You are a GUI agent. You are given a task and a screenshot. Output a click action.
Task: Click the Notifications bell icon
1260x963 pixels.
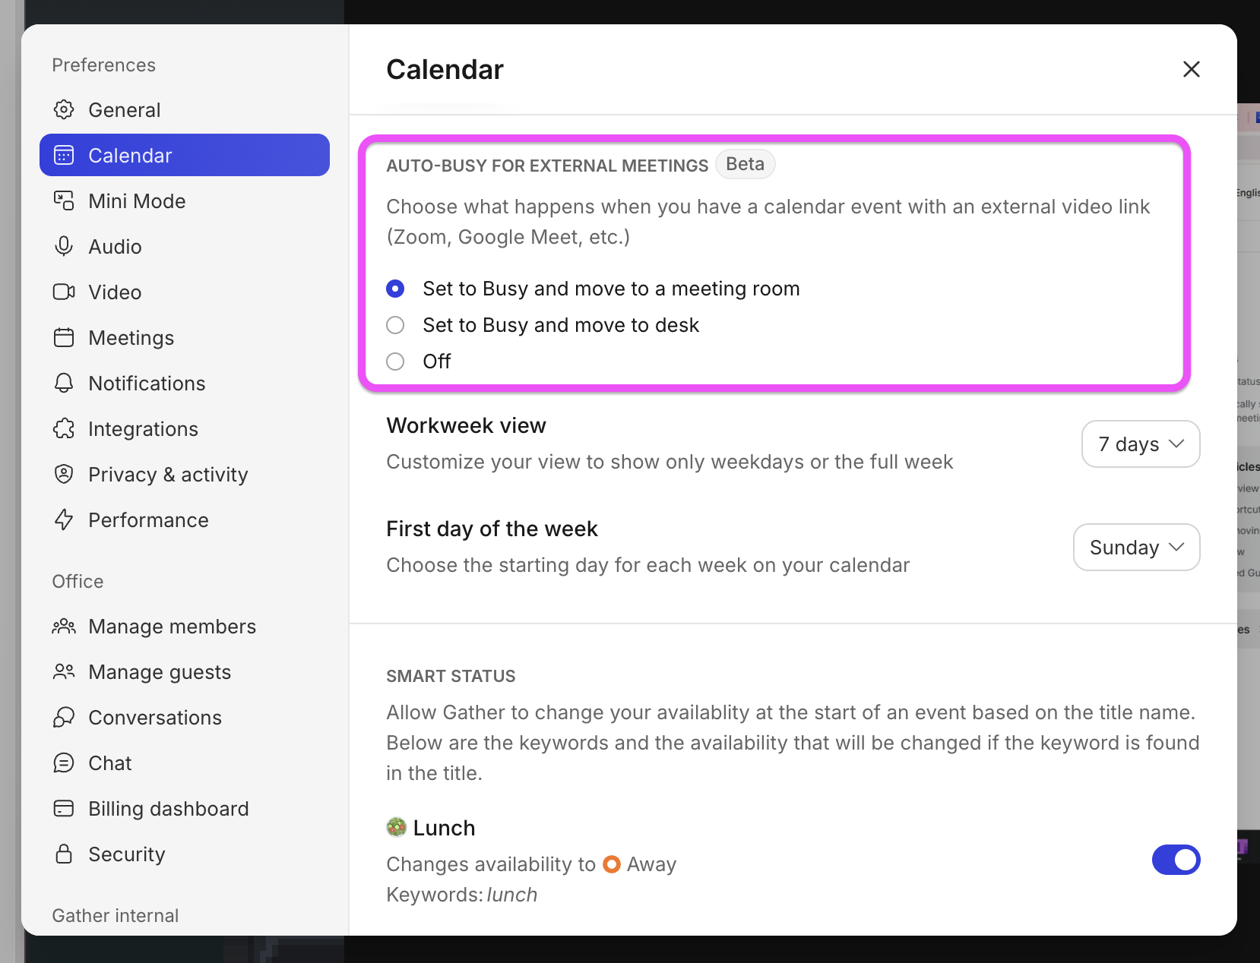(x=64, y=384)
